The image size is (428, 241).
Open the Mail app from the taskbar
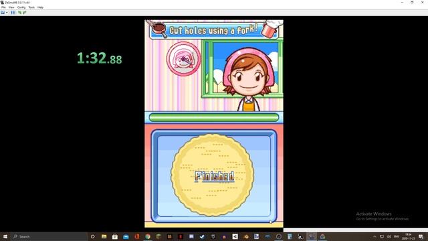pos(126,236)
